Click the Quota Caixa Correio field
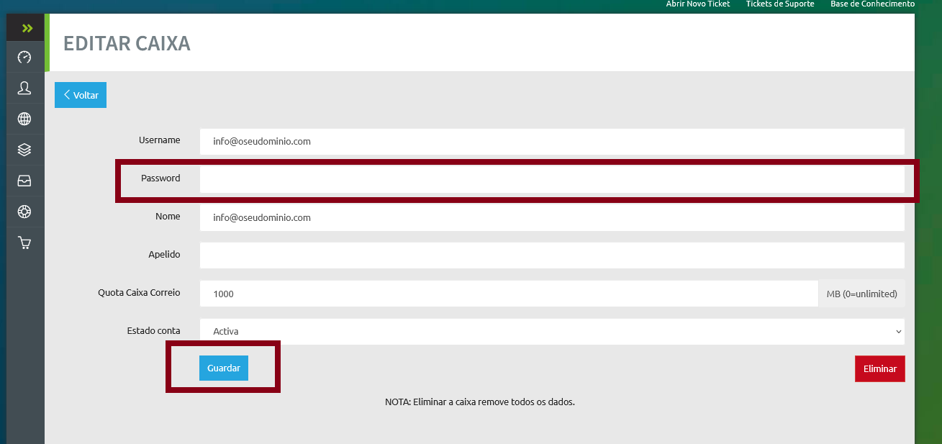Image resolution: width=942 pixels, height=444 pixels. point(508,294)
